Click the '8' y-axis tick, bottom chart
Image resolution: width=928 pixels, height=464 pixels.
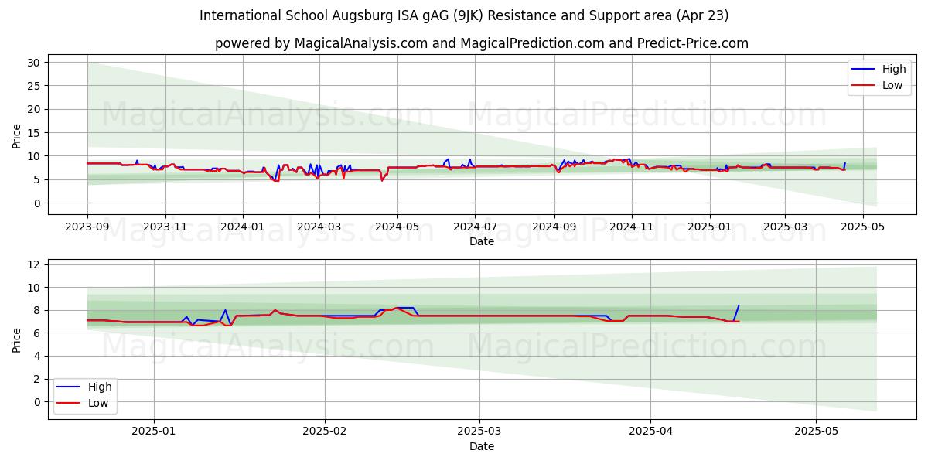38,310
